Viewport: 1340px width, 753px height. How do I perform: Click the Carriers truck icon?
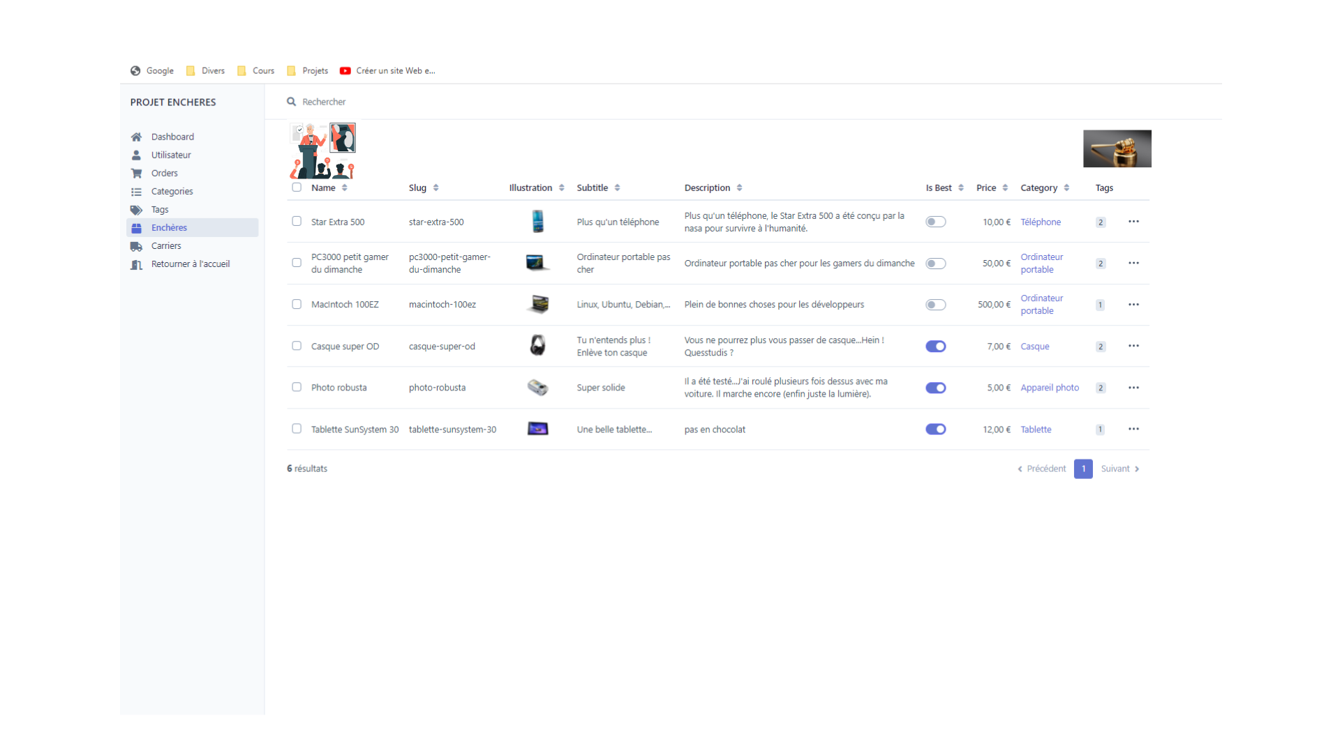tap(137, 245)
